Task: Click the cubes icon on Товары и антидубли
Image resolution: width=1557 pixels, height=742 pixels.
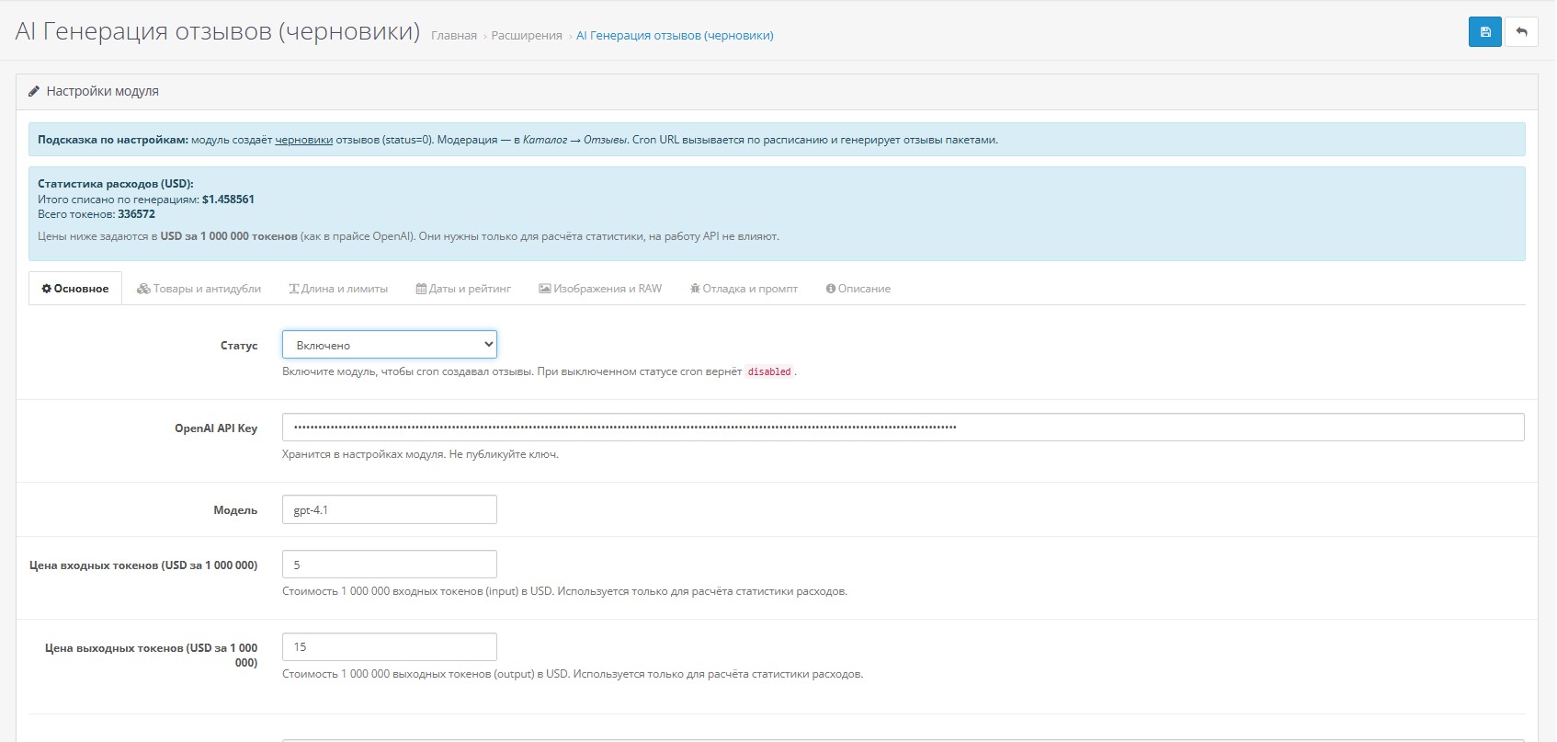Action: (143, 289)
